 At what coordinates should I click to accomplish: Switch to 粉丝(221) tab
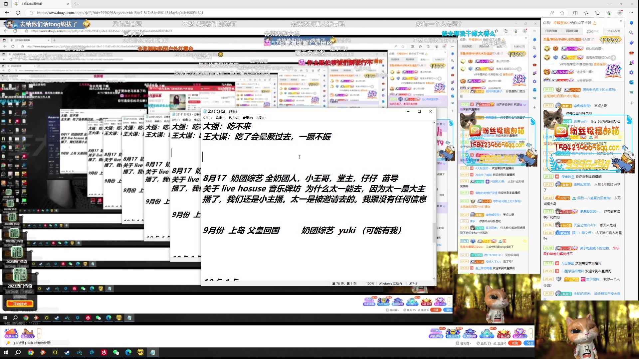(613, 31)
